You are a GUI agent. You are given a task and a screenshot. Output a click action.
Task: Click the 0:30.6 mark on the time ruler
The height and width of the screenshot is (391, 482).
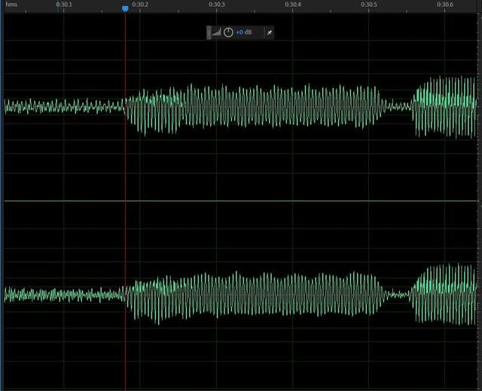(445, 5)
